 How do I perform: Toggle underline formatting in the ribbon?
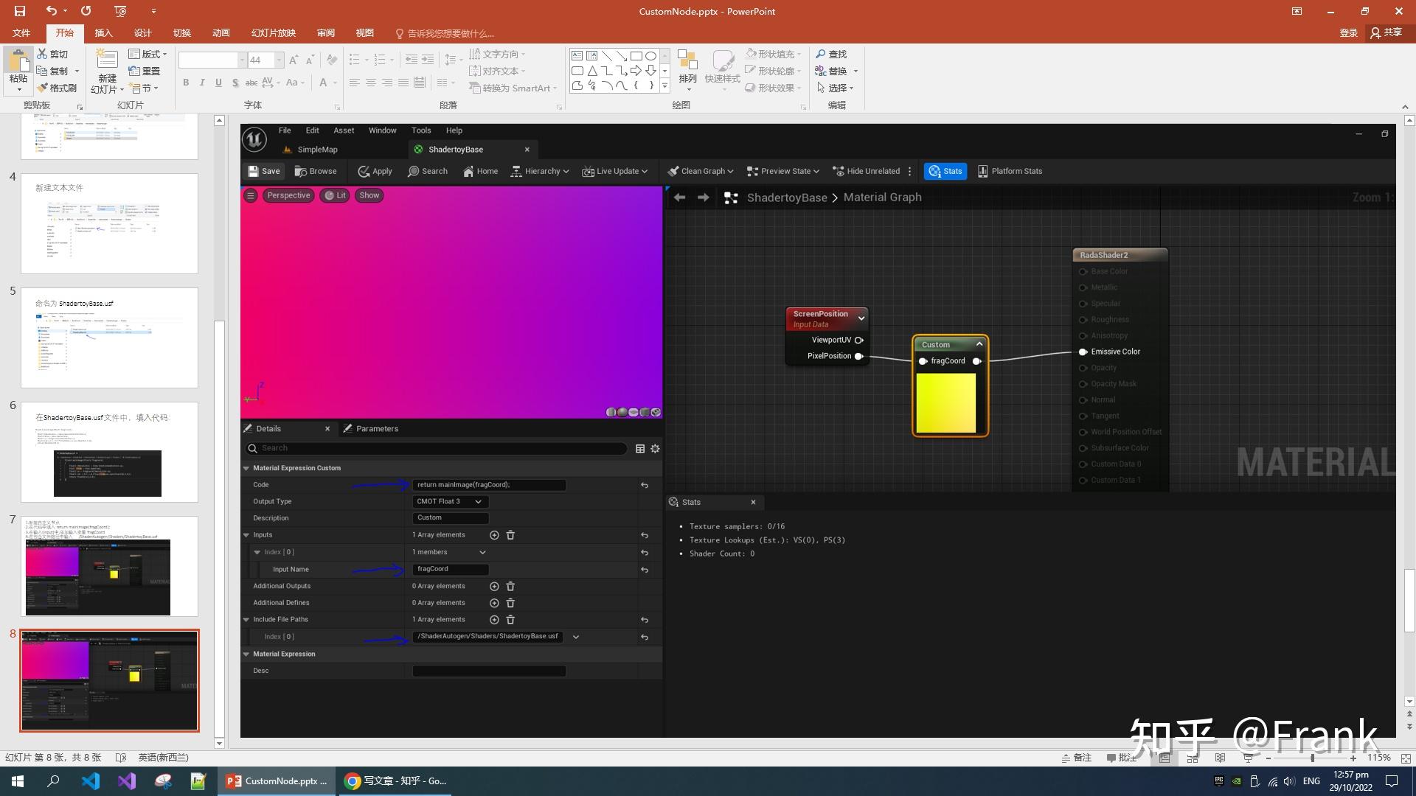pos(218,83)
